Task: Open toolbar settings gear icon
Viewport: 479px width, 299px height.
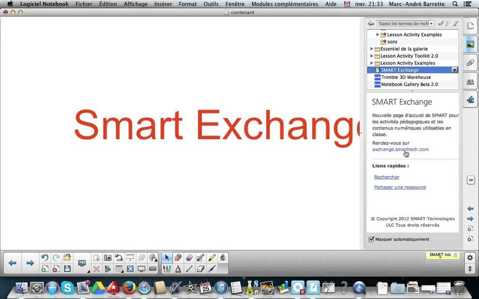Action: coord(470,257)
